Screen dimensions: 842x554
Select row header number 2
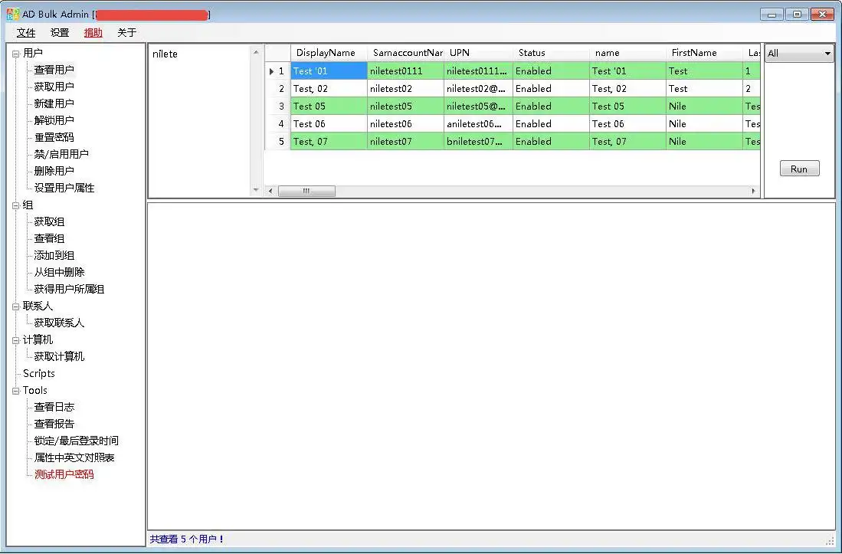pos(278,89)
